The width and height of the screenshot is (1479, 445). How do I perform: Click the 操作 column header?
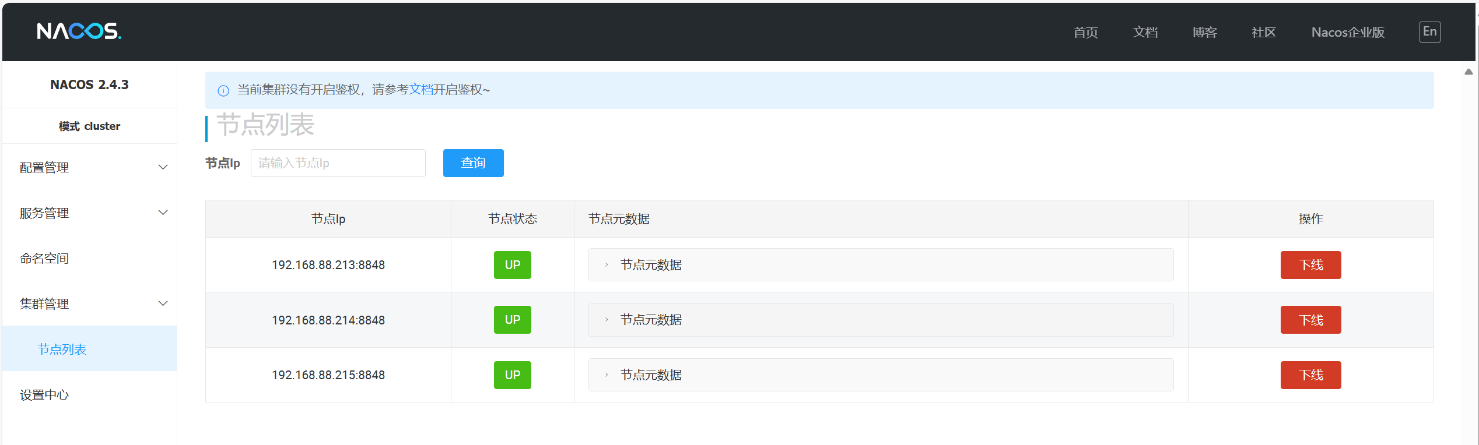1311,219
